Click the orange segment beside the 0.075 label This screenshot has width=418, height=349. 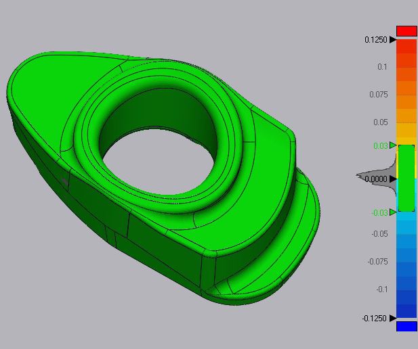click(406, 95)
